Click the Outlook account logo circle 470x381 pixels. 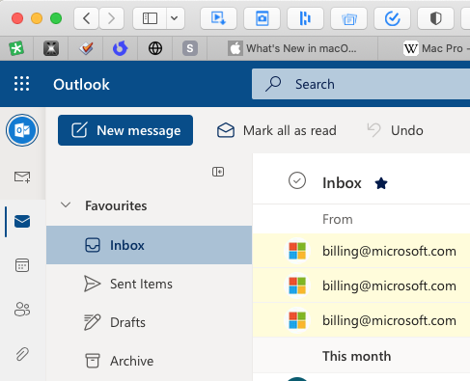click(22, 130)
